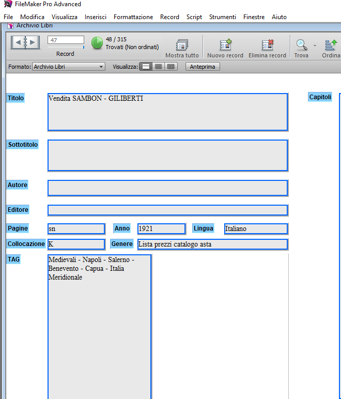Go to previous record arrow

[x=18, y=42]
